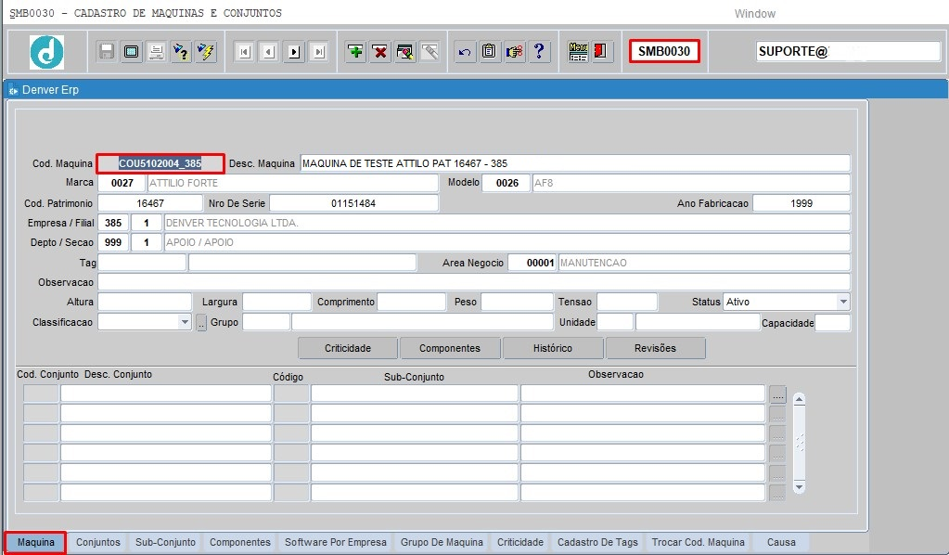The height and width of the screenshot is (555, 949).
Task: Click the Observacao text field
Action: (474, 282)
